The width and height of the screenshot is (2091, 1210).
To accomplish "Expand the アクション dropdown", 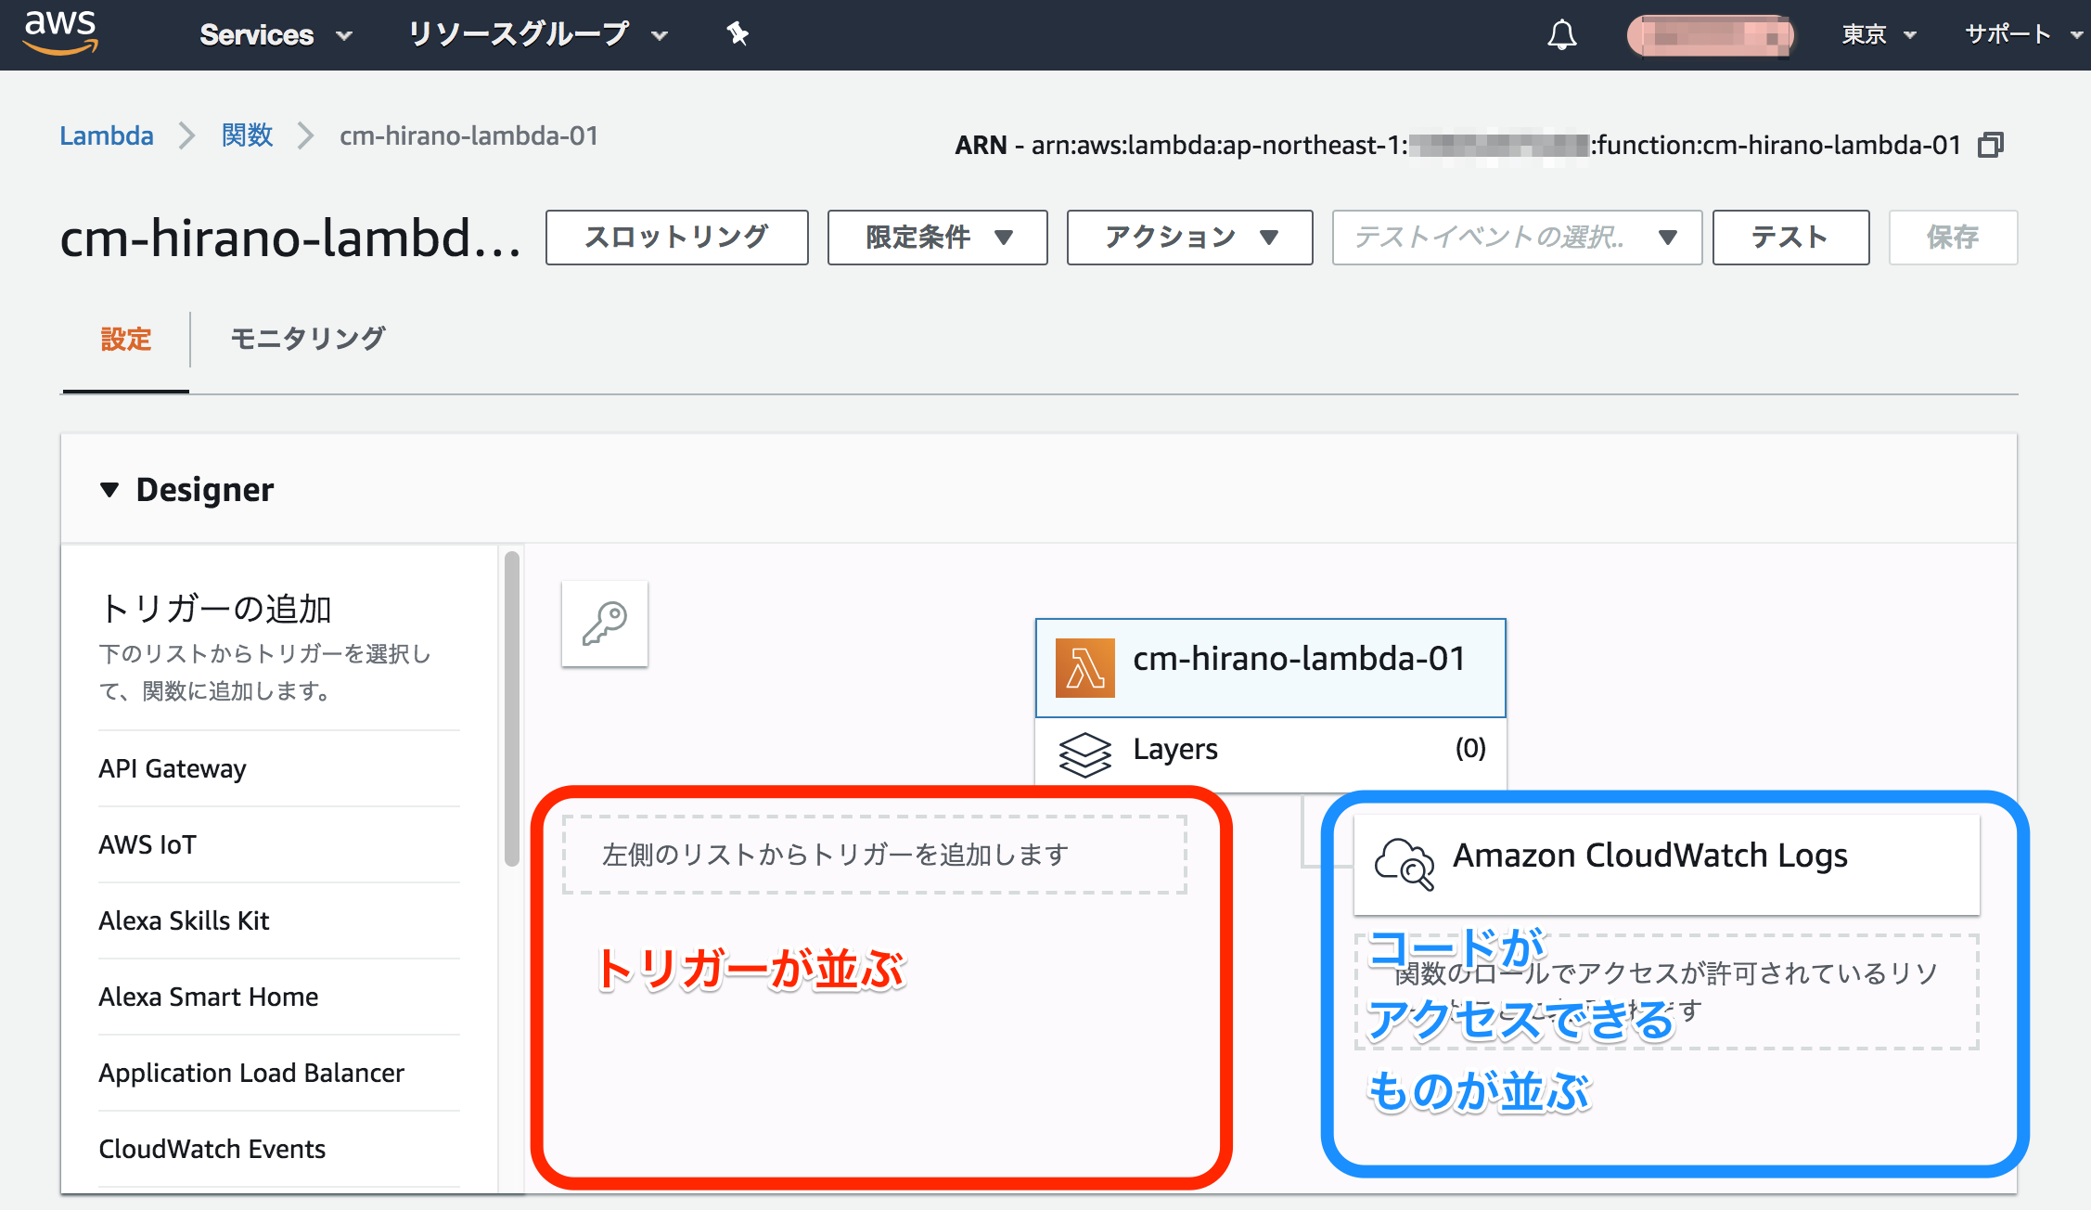I will click(1189, 238).
